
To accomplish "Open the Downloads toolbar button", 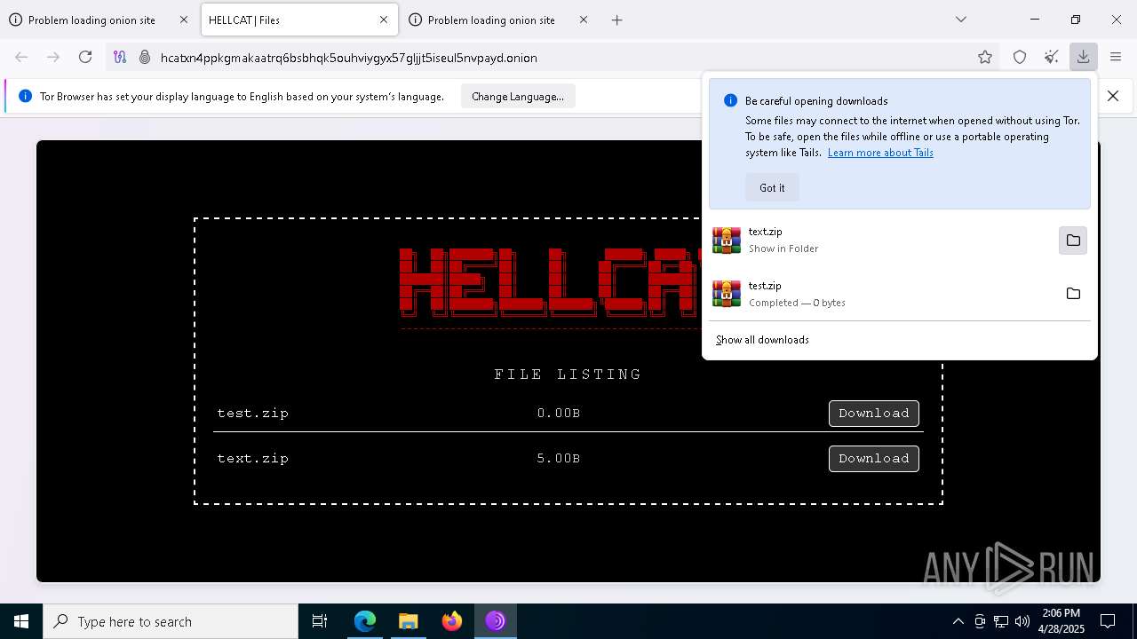I will click(x=1083, y=57).
